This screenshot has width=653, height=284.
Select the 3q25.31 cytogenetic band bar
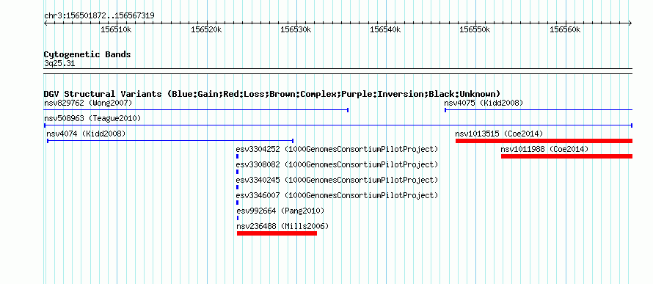click(338, 71)
